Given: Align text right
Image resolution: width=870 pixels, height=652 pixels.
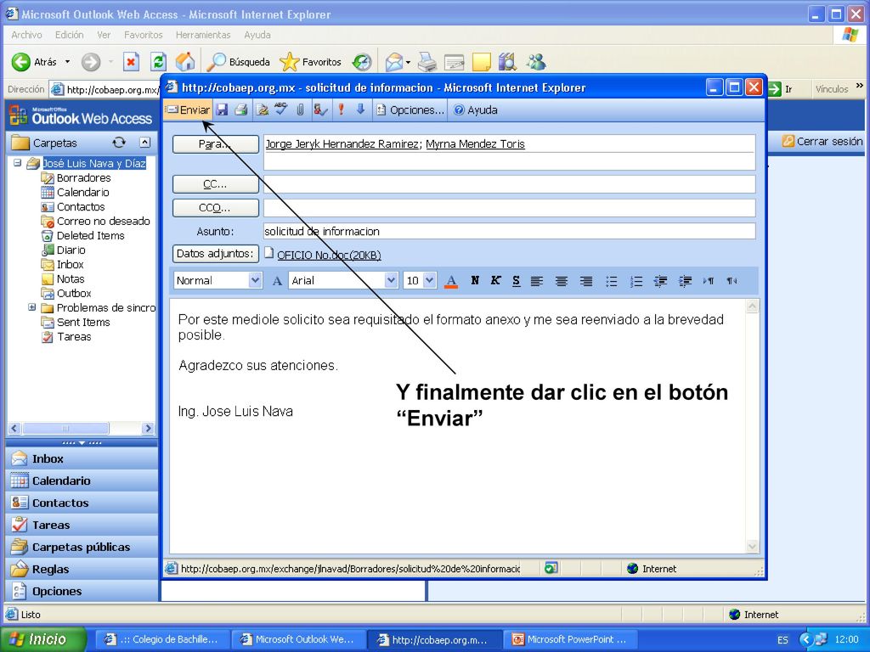Looking at the screenshot, I should pyautogui.click(x=586, y=281).
